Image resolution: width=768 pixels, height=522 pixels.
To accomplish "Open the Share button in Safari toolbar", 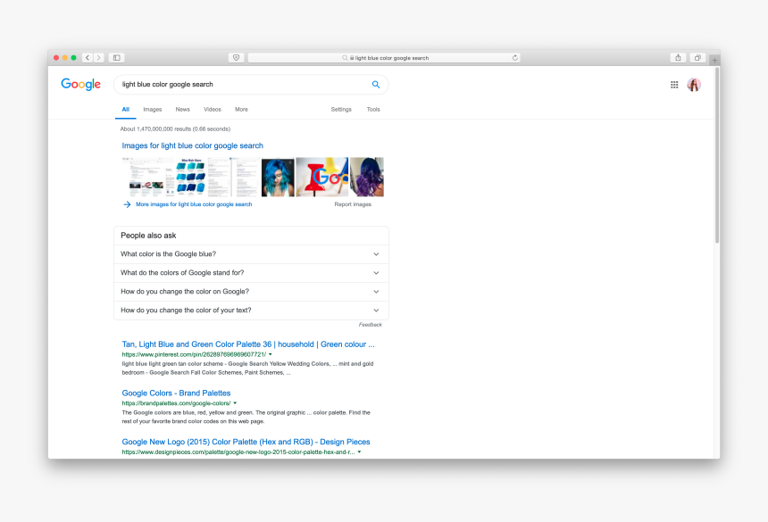I will (x=678, y=58).
